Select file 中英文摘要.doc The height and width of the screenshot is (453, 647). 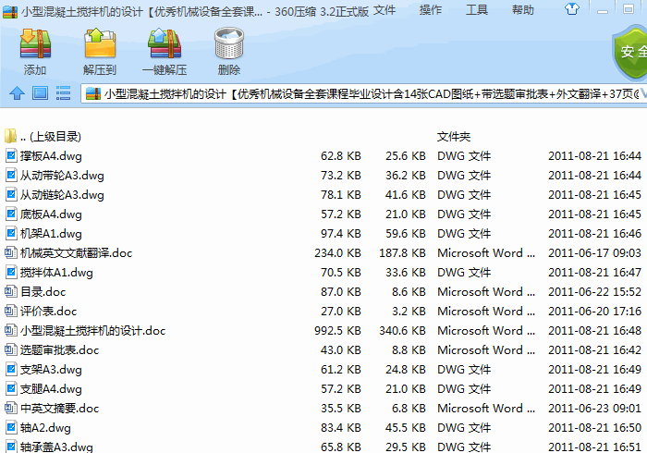pyautogui.click(x=59, y=408)
